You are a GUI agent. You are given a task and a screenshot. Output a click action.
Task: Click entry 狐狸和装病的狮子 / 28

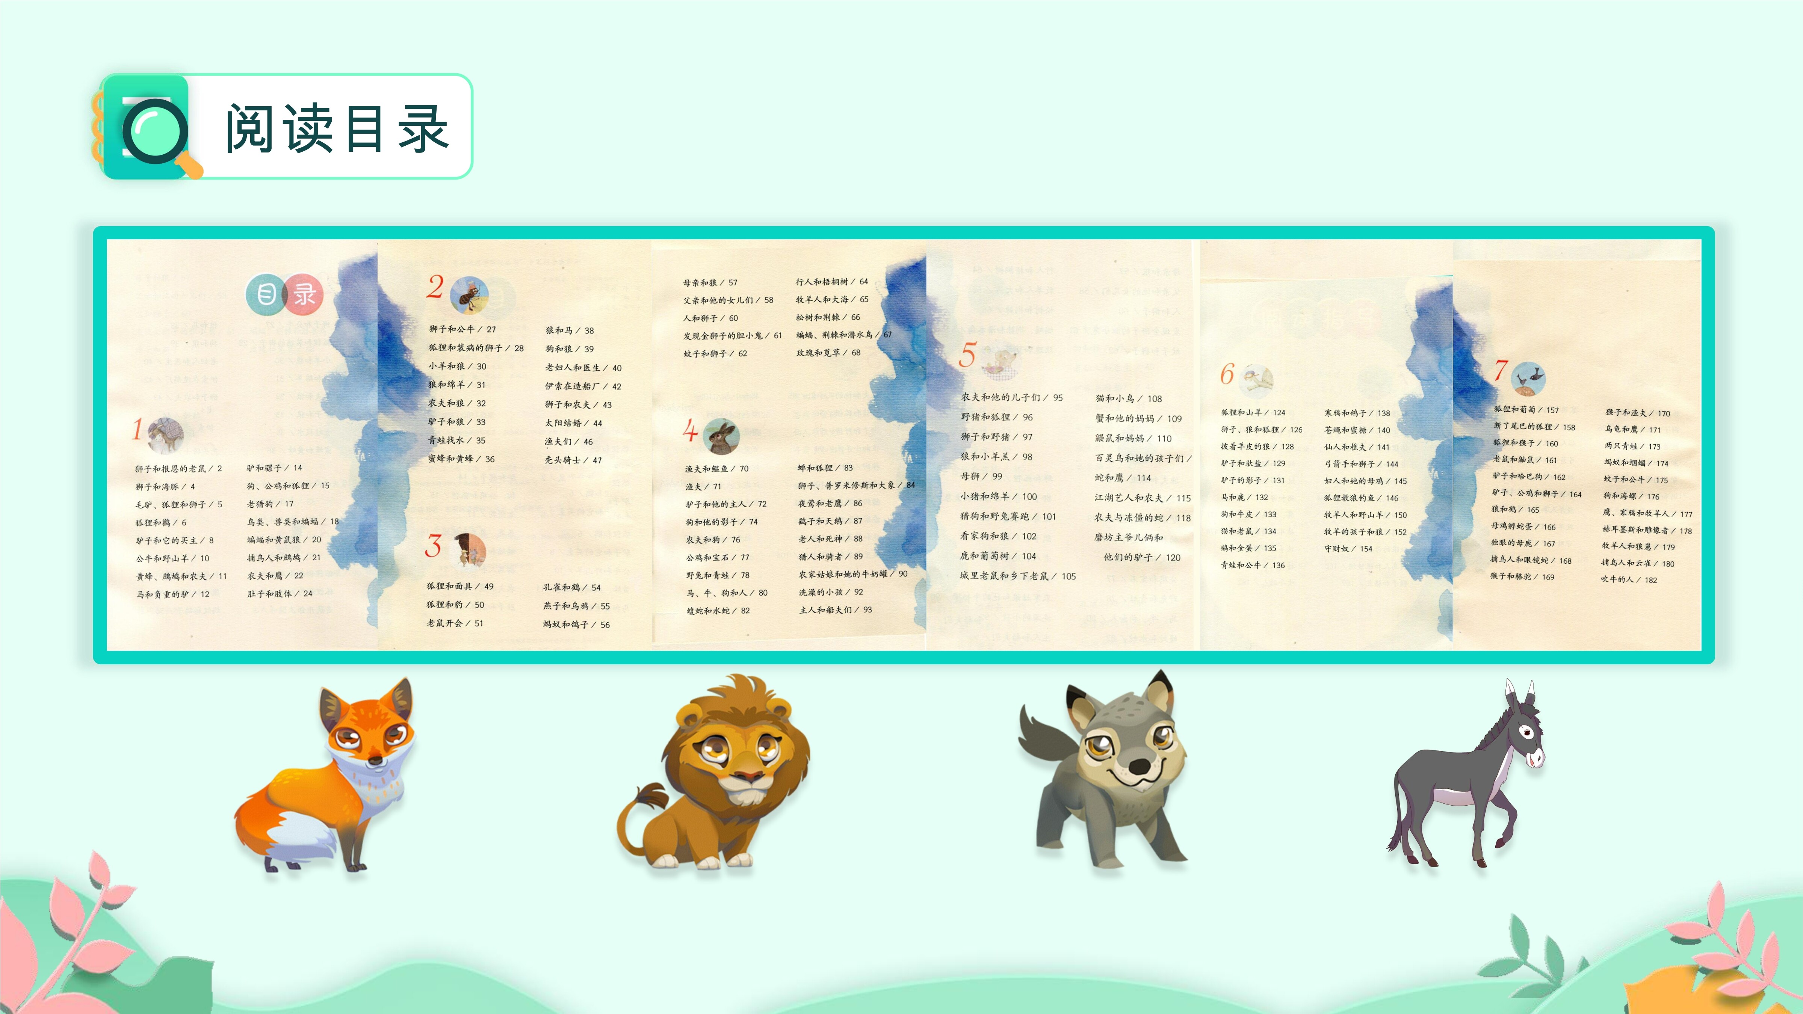click(x=476, y=348)
